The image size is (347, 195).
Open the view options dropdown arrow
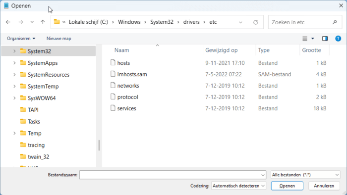[313, 39]
